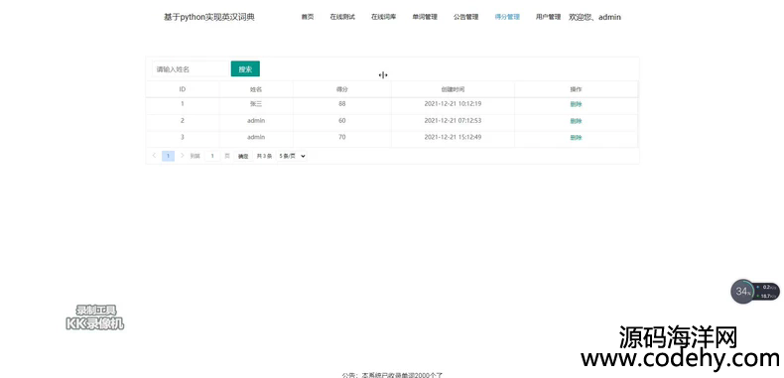Go to next page arrow in pagination
Image resolution: width=784 pixels, height=378 pixels.
pyautogui.click(x=183, y=156)
